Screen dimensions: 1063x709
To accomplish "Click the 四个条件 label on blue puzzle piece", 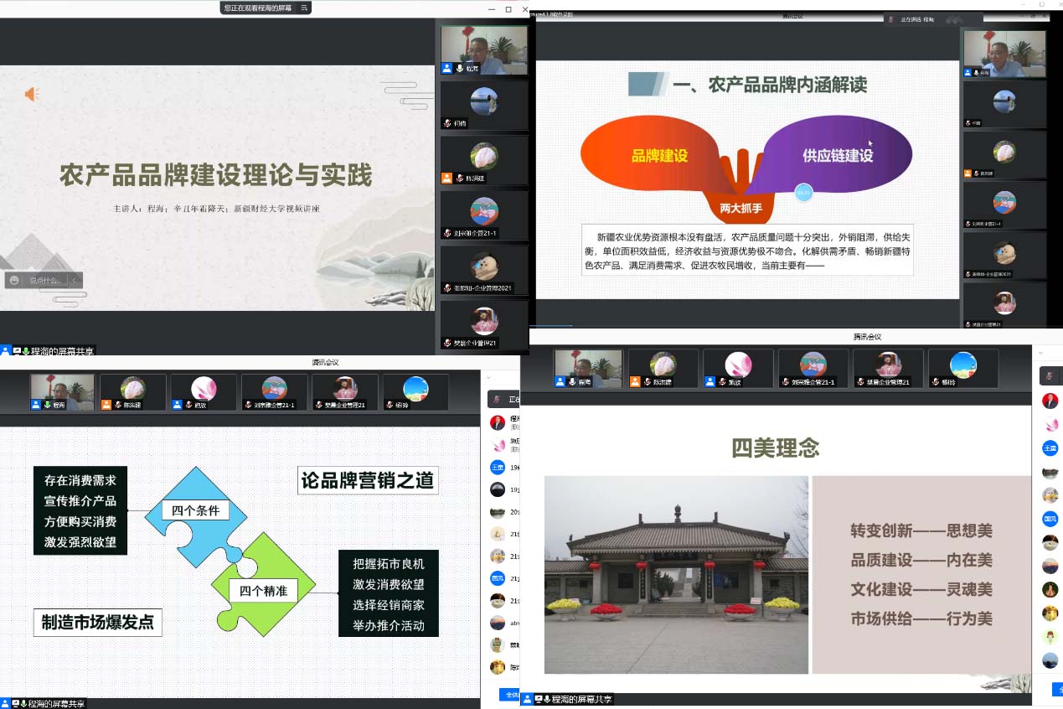I will point(195,510).
